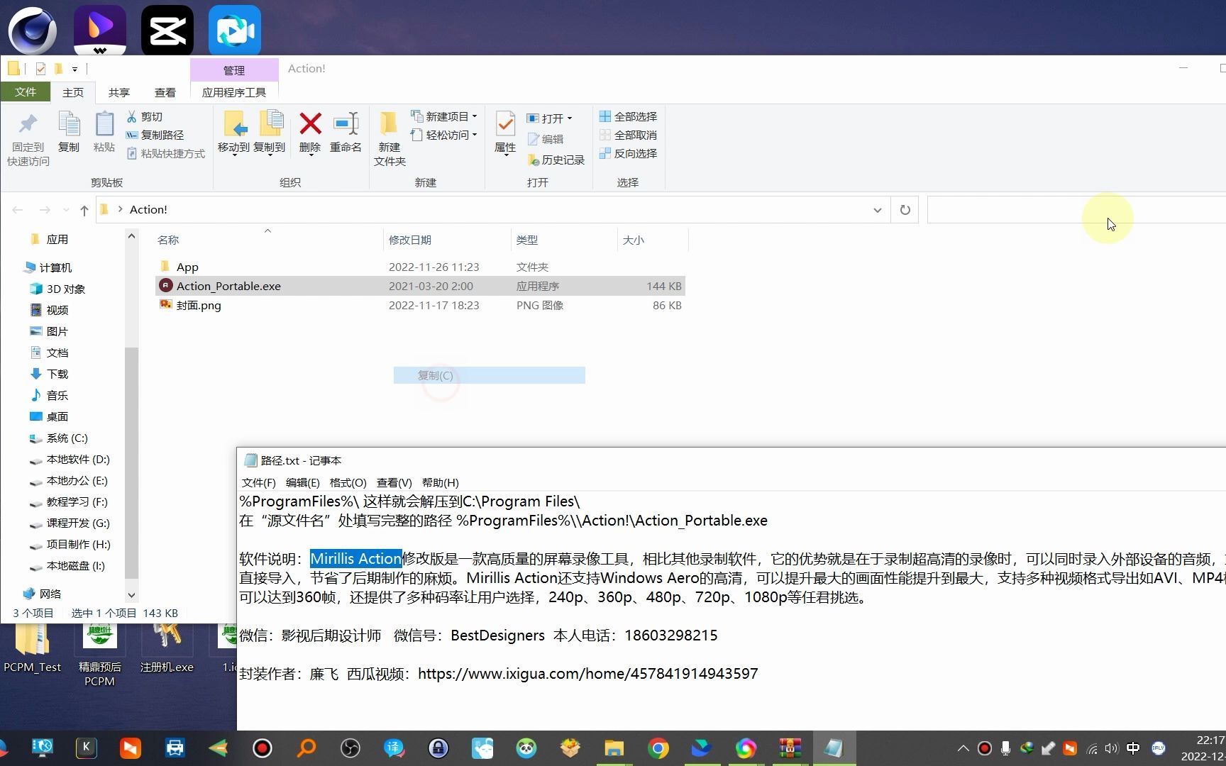
Task: Open Notepad File (文件) menu
Action: point(258,482)
